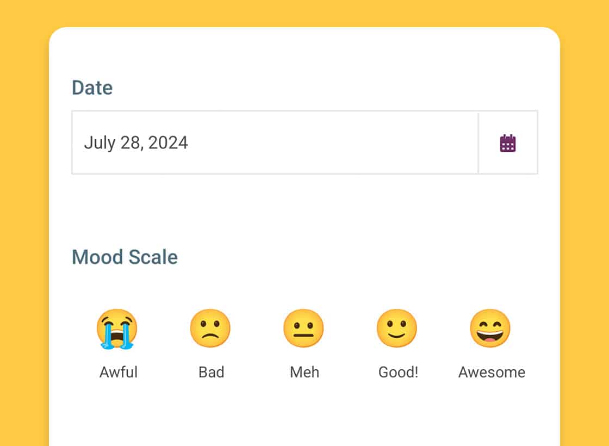
Task: Click the "Date" field heading
Action: click(92, 88)
